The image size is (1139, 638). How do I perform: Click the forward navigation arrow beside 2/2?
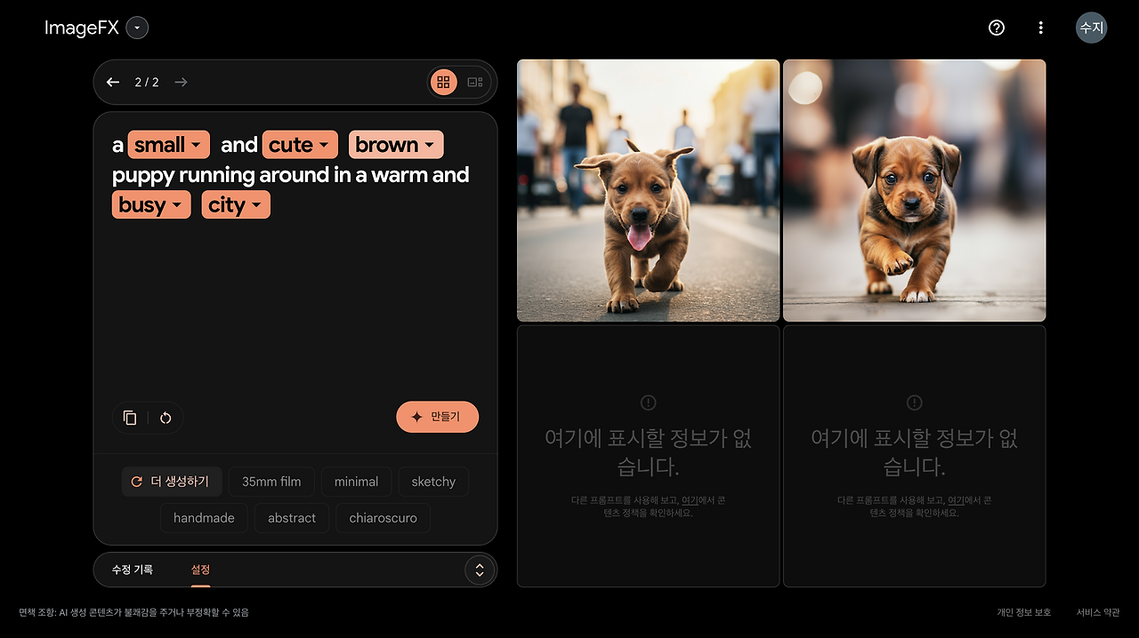[181, 82]
